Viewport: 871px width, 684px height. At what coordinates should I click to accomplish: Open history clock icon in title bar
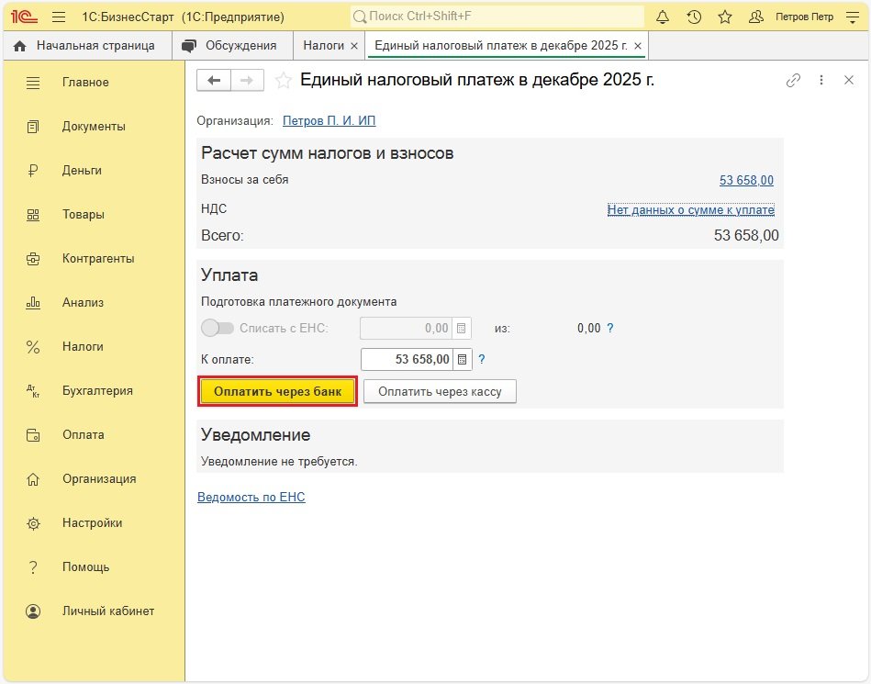pyautogui.click(x=694, y=17)
